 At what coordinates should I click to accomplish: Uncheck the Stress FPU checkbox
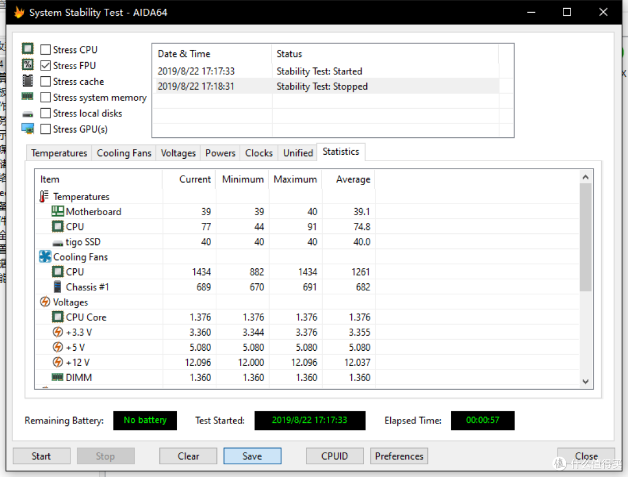[x=46, y=65]
